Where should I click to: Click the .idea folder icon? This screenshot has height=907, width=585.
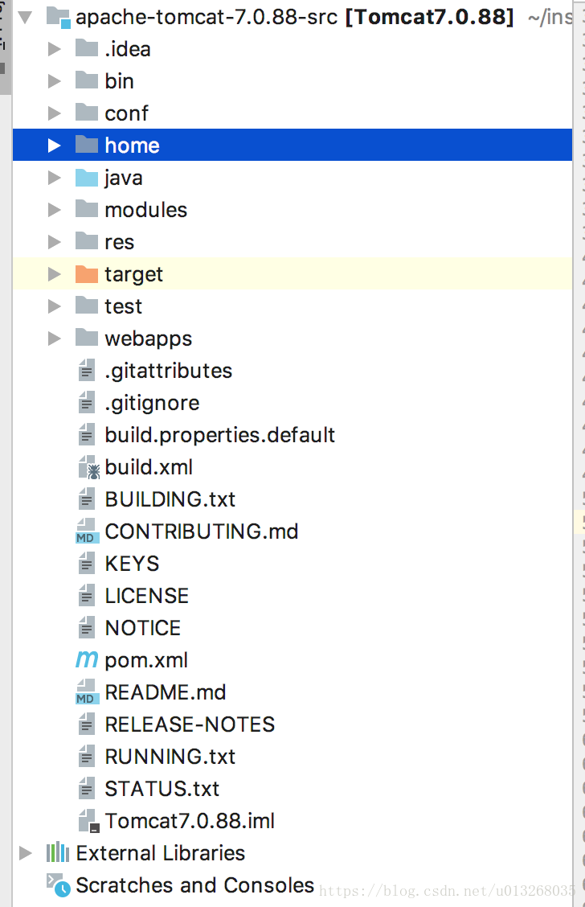87,48
